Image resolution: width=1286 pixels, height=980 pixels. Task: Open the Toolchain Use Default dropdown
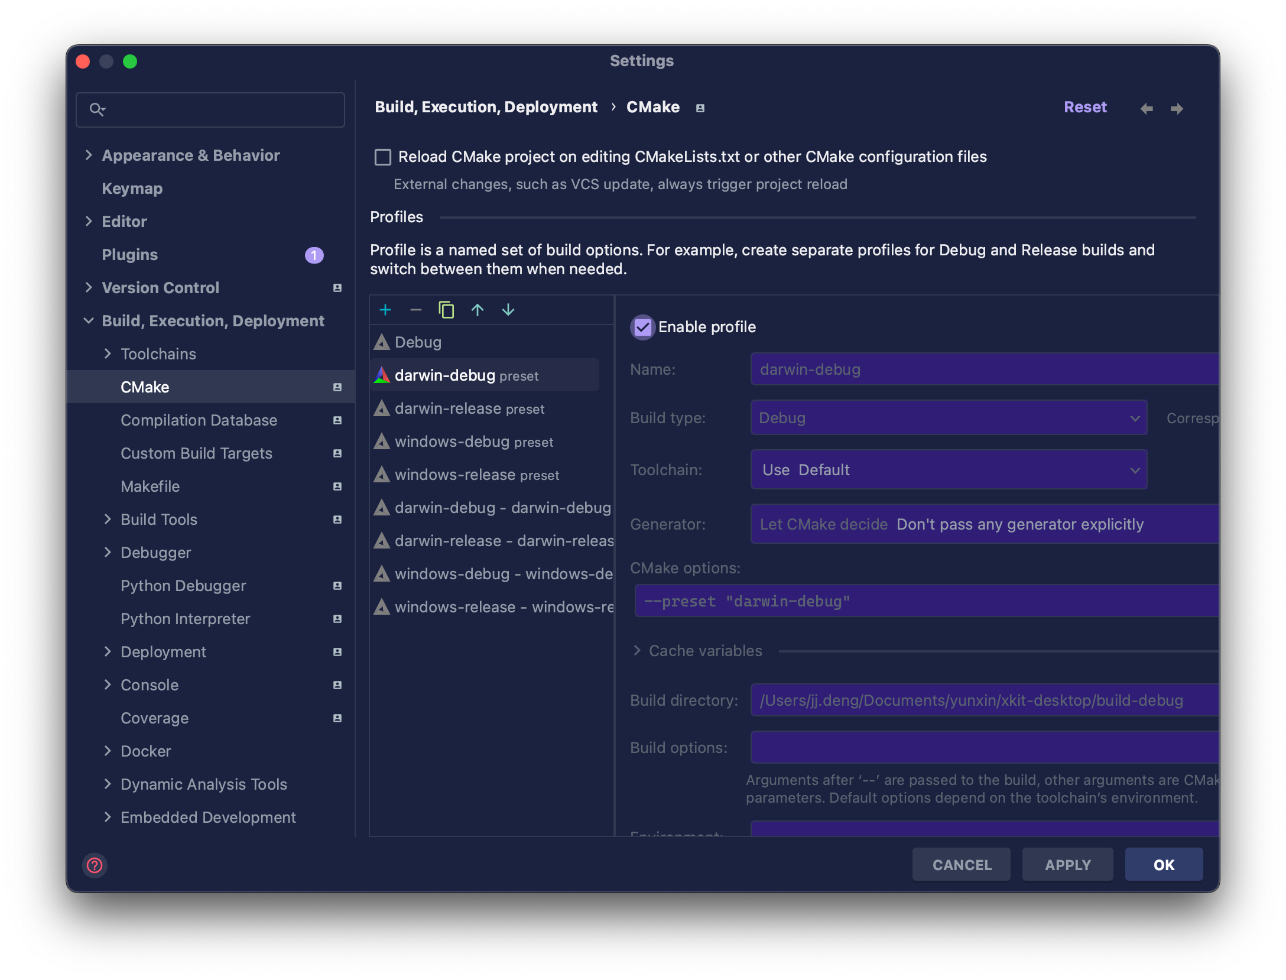pos(949,470)
